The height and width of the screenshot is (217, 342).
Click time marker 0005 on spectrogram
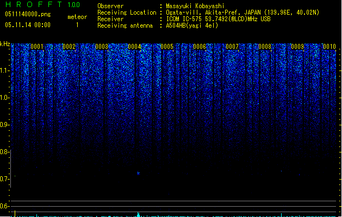click(x=167, y=47)
